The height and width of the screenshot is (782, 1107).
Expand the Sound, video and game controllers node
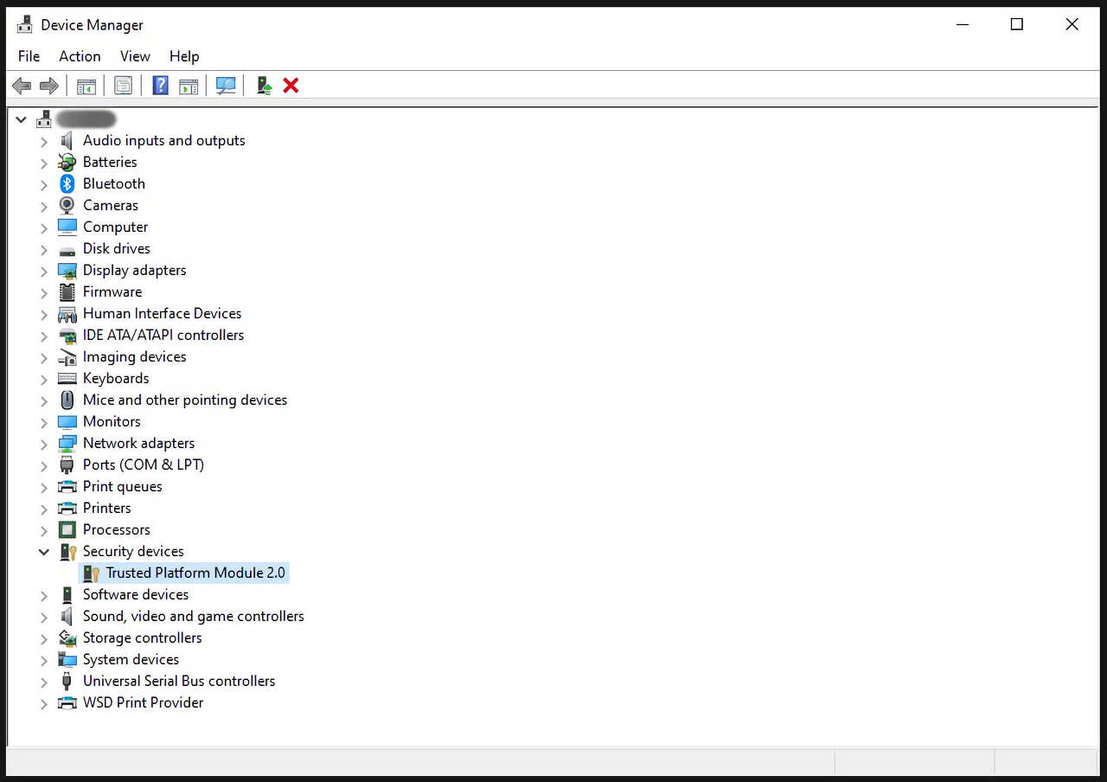[43, 617]
